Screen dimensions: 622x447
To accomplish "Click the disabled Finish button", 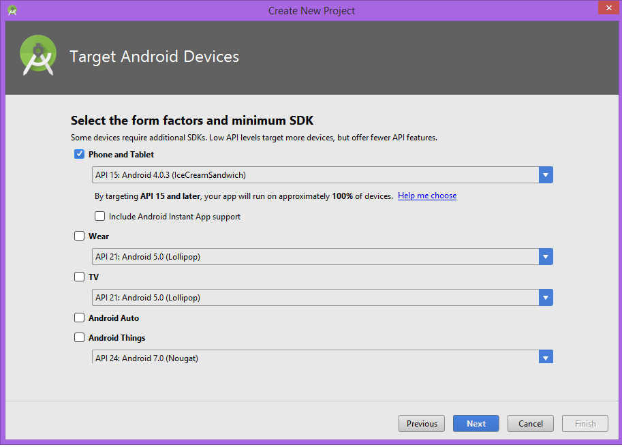I will pos(585,423).
